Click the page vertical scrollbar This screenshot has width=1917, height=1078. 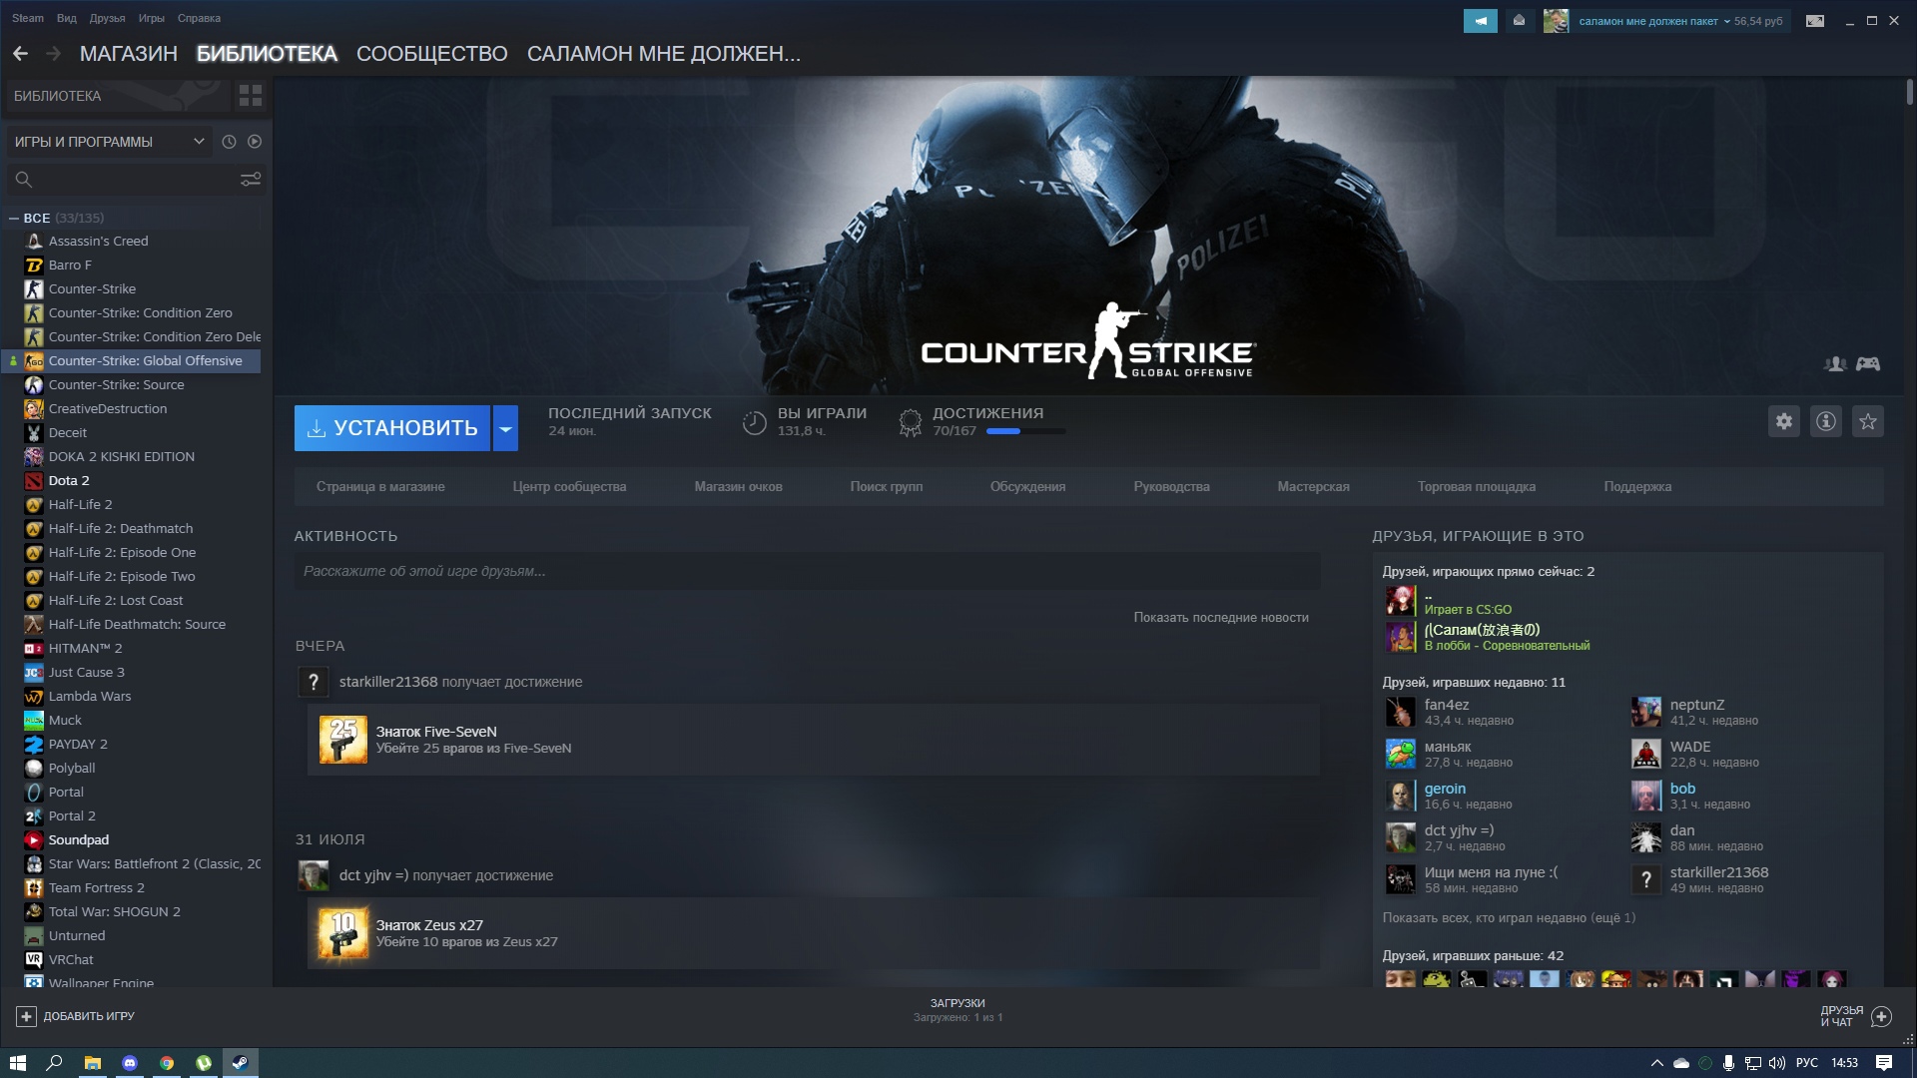point(1909,92)
